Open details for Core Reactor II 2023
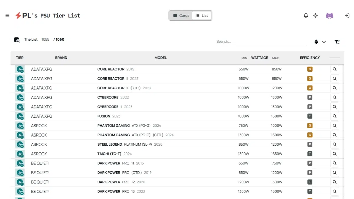Image resolution: width=354 pixels, height=199 pixels. pos(335,79)
